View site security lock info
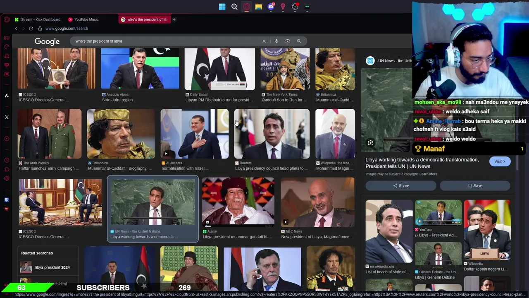 (40, 29)
